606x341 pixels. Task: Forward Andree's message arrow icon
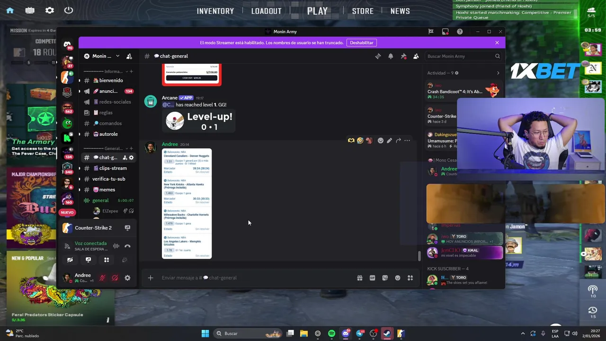(x=398, y=141)
